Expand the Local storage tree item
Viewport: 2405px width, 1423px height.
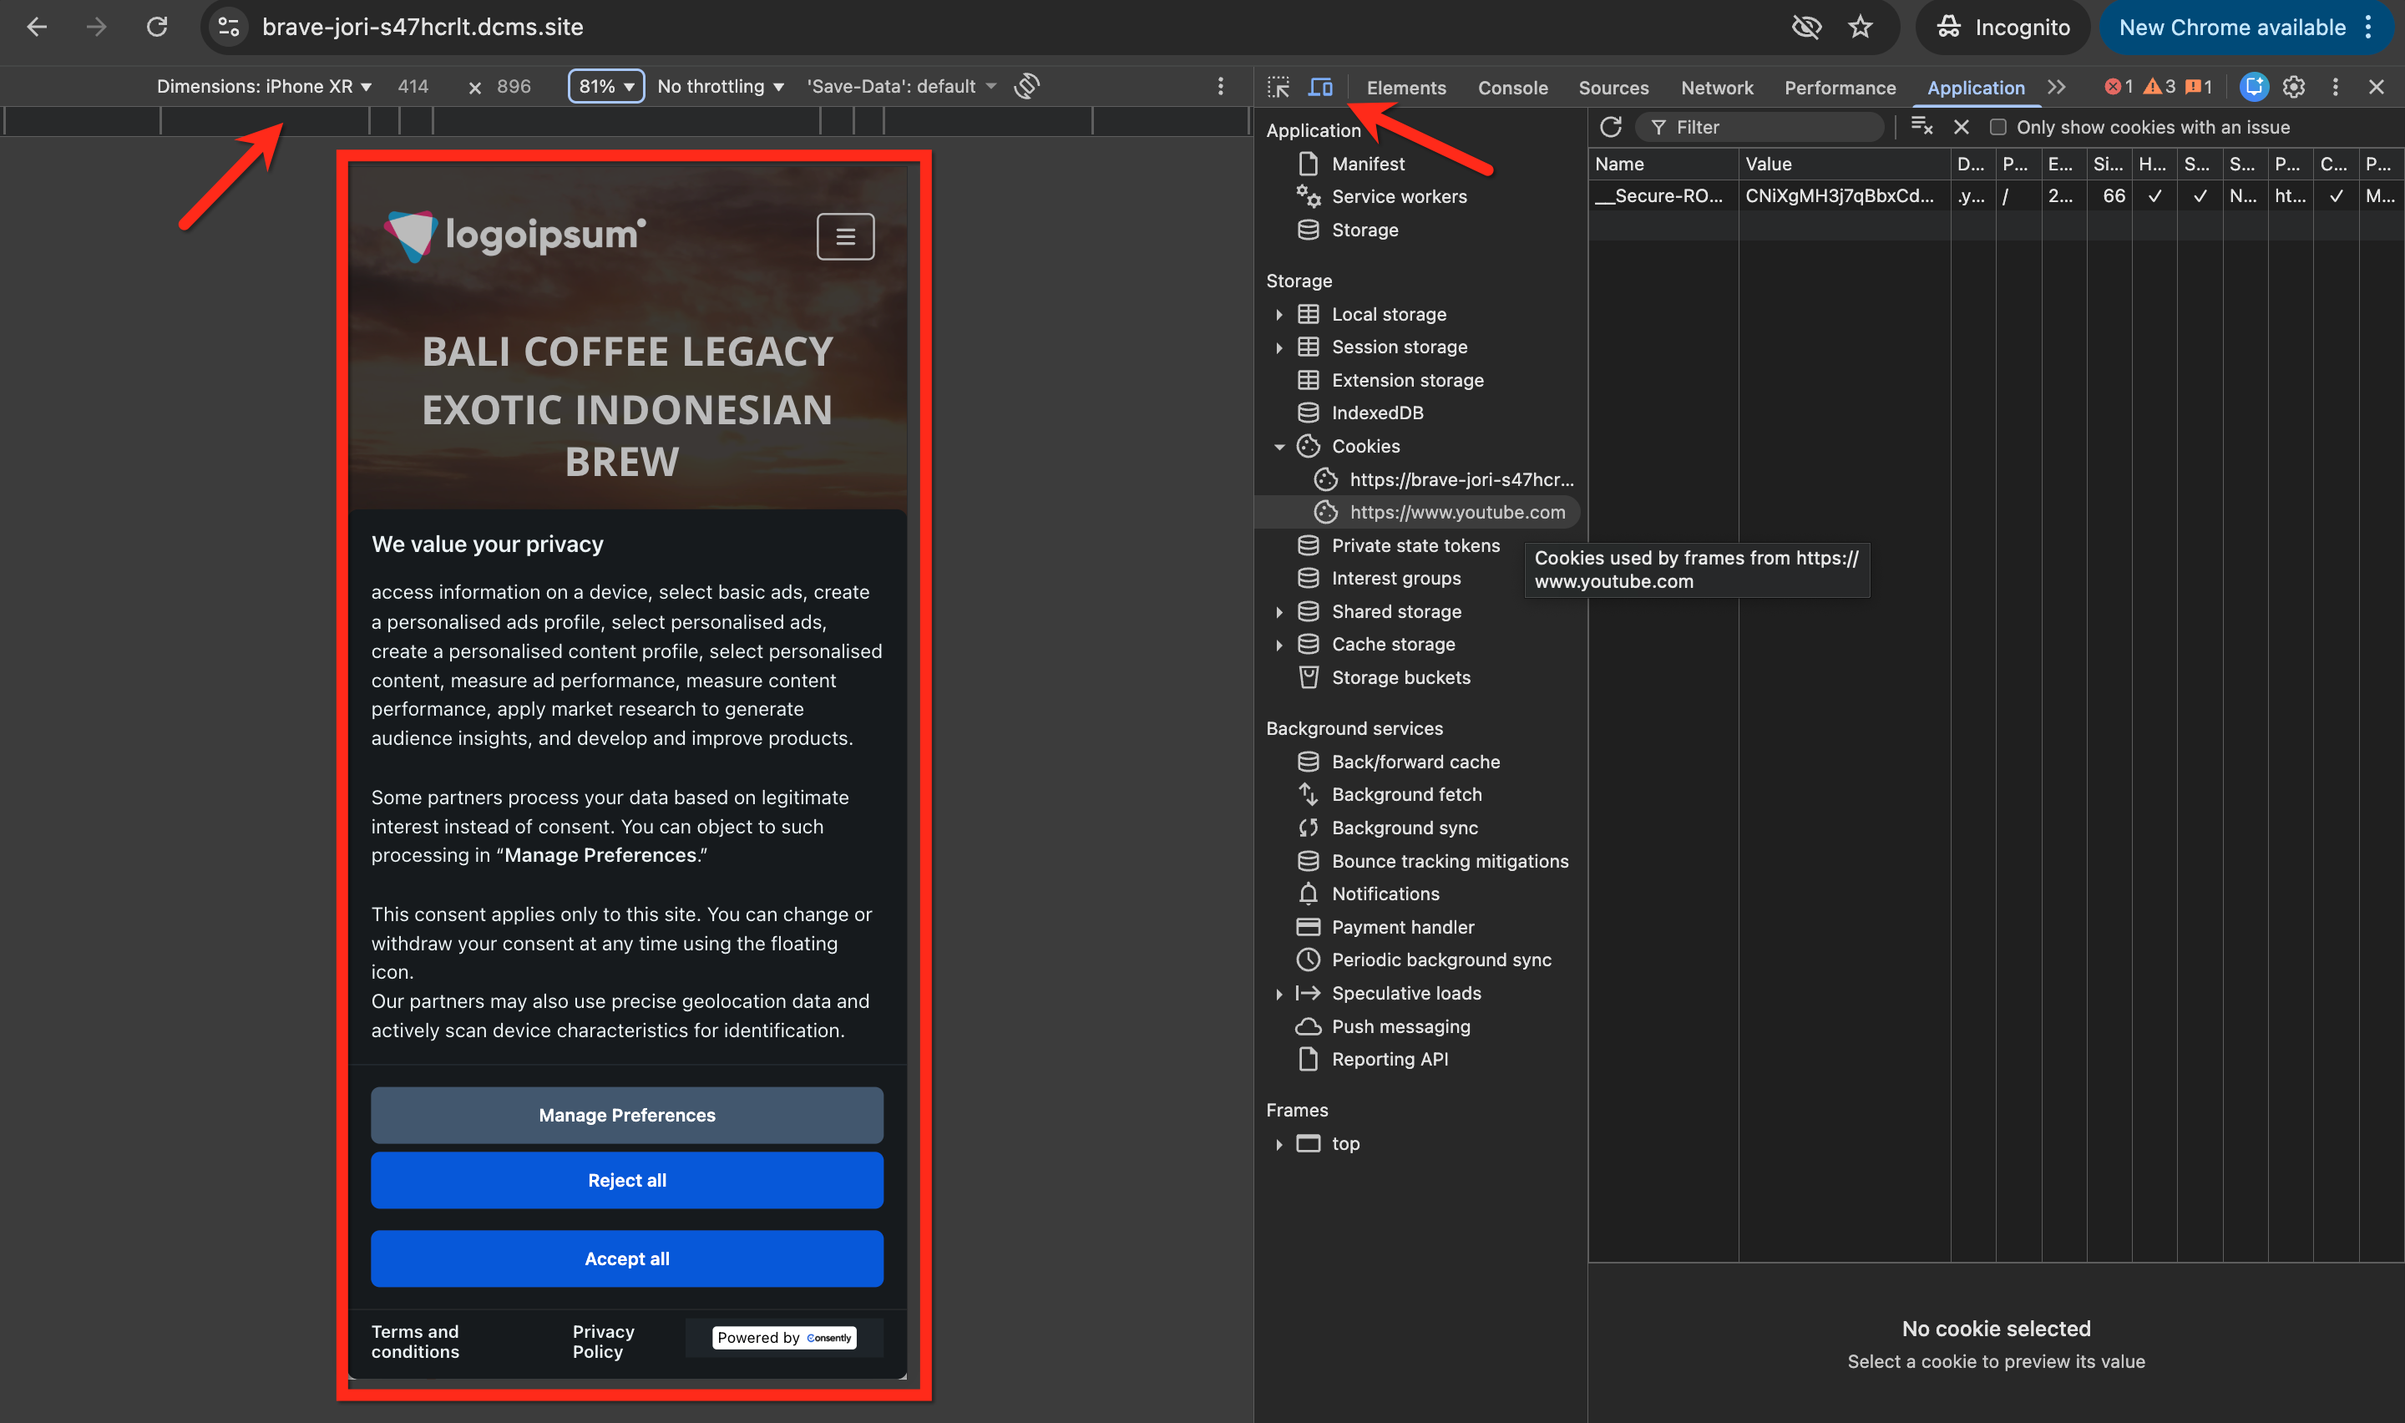[1278, 315]
